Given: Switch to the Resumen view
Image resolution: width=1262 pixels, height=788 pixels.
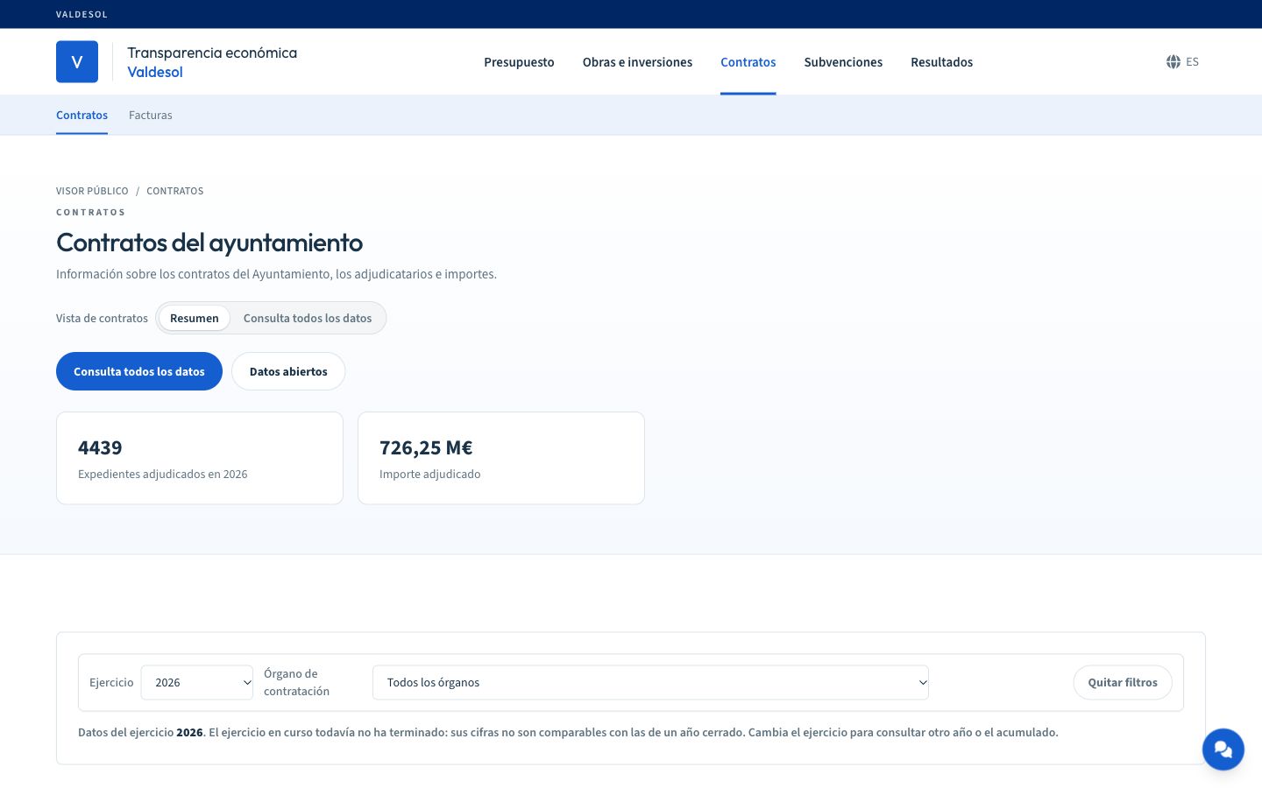Looking at the screenshot, I should point(195,318).
